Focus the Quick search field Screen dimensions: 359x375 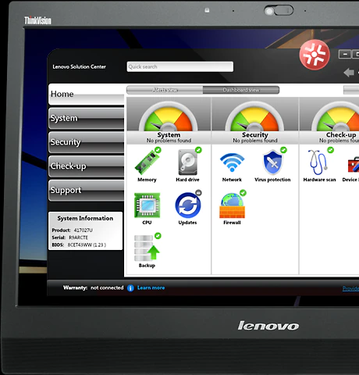[180, 66]
